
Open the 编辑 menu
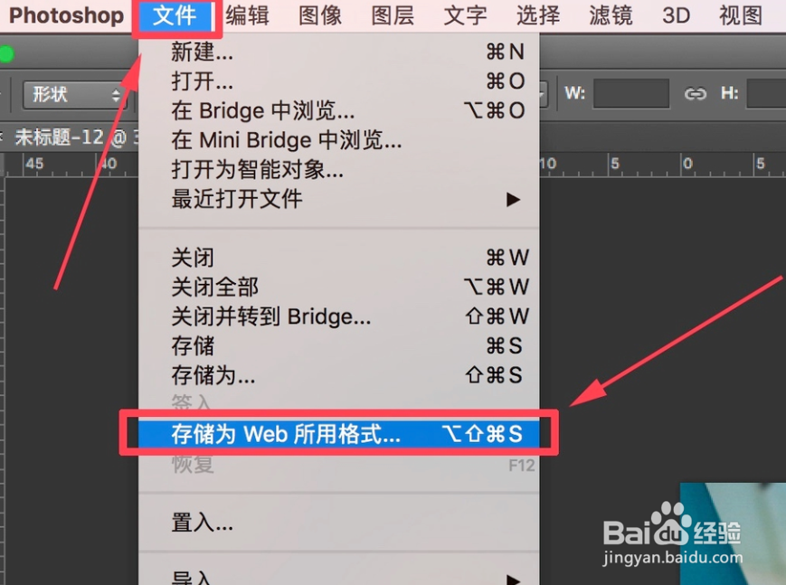(248, 15)
